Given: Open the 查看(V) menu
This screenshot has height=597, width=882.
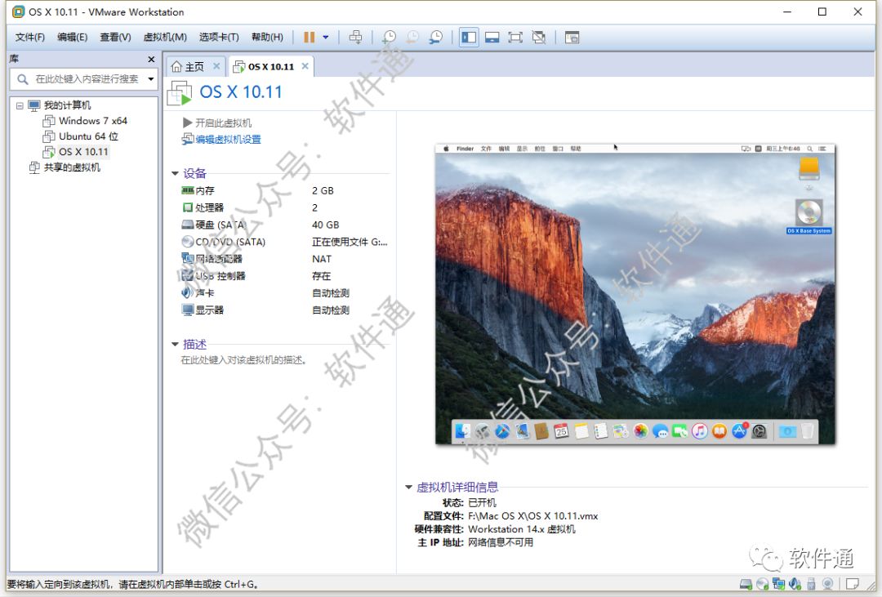Looking at the screenshot, I should tap(115, 37).
